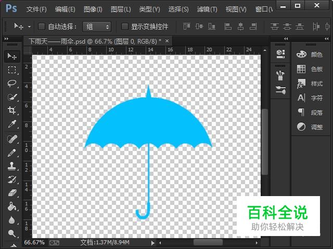Enable the 自动选择 checkbox
The height and width of the screenshot is (249, 333).
[42, 26]
